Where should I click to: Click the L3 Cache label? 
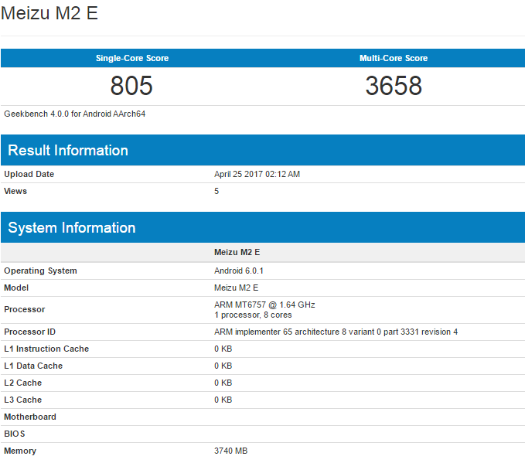22,400
